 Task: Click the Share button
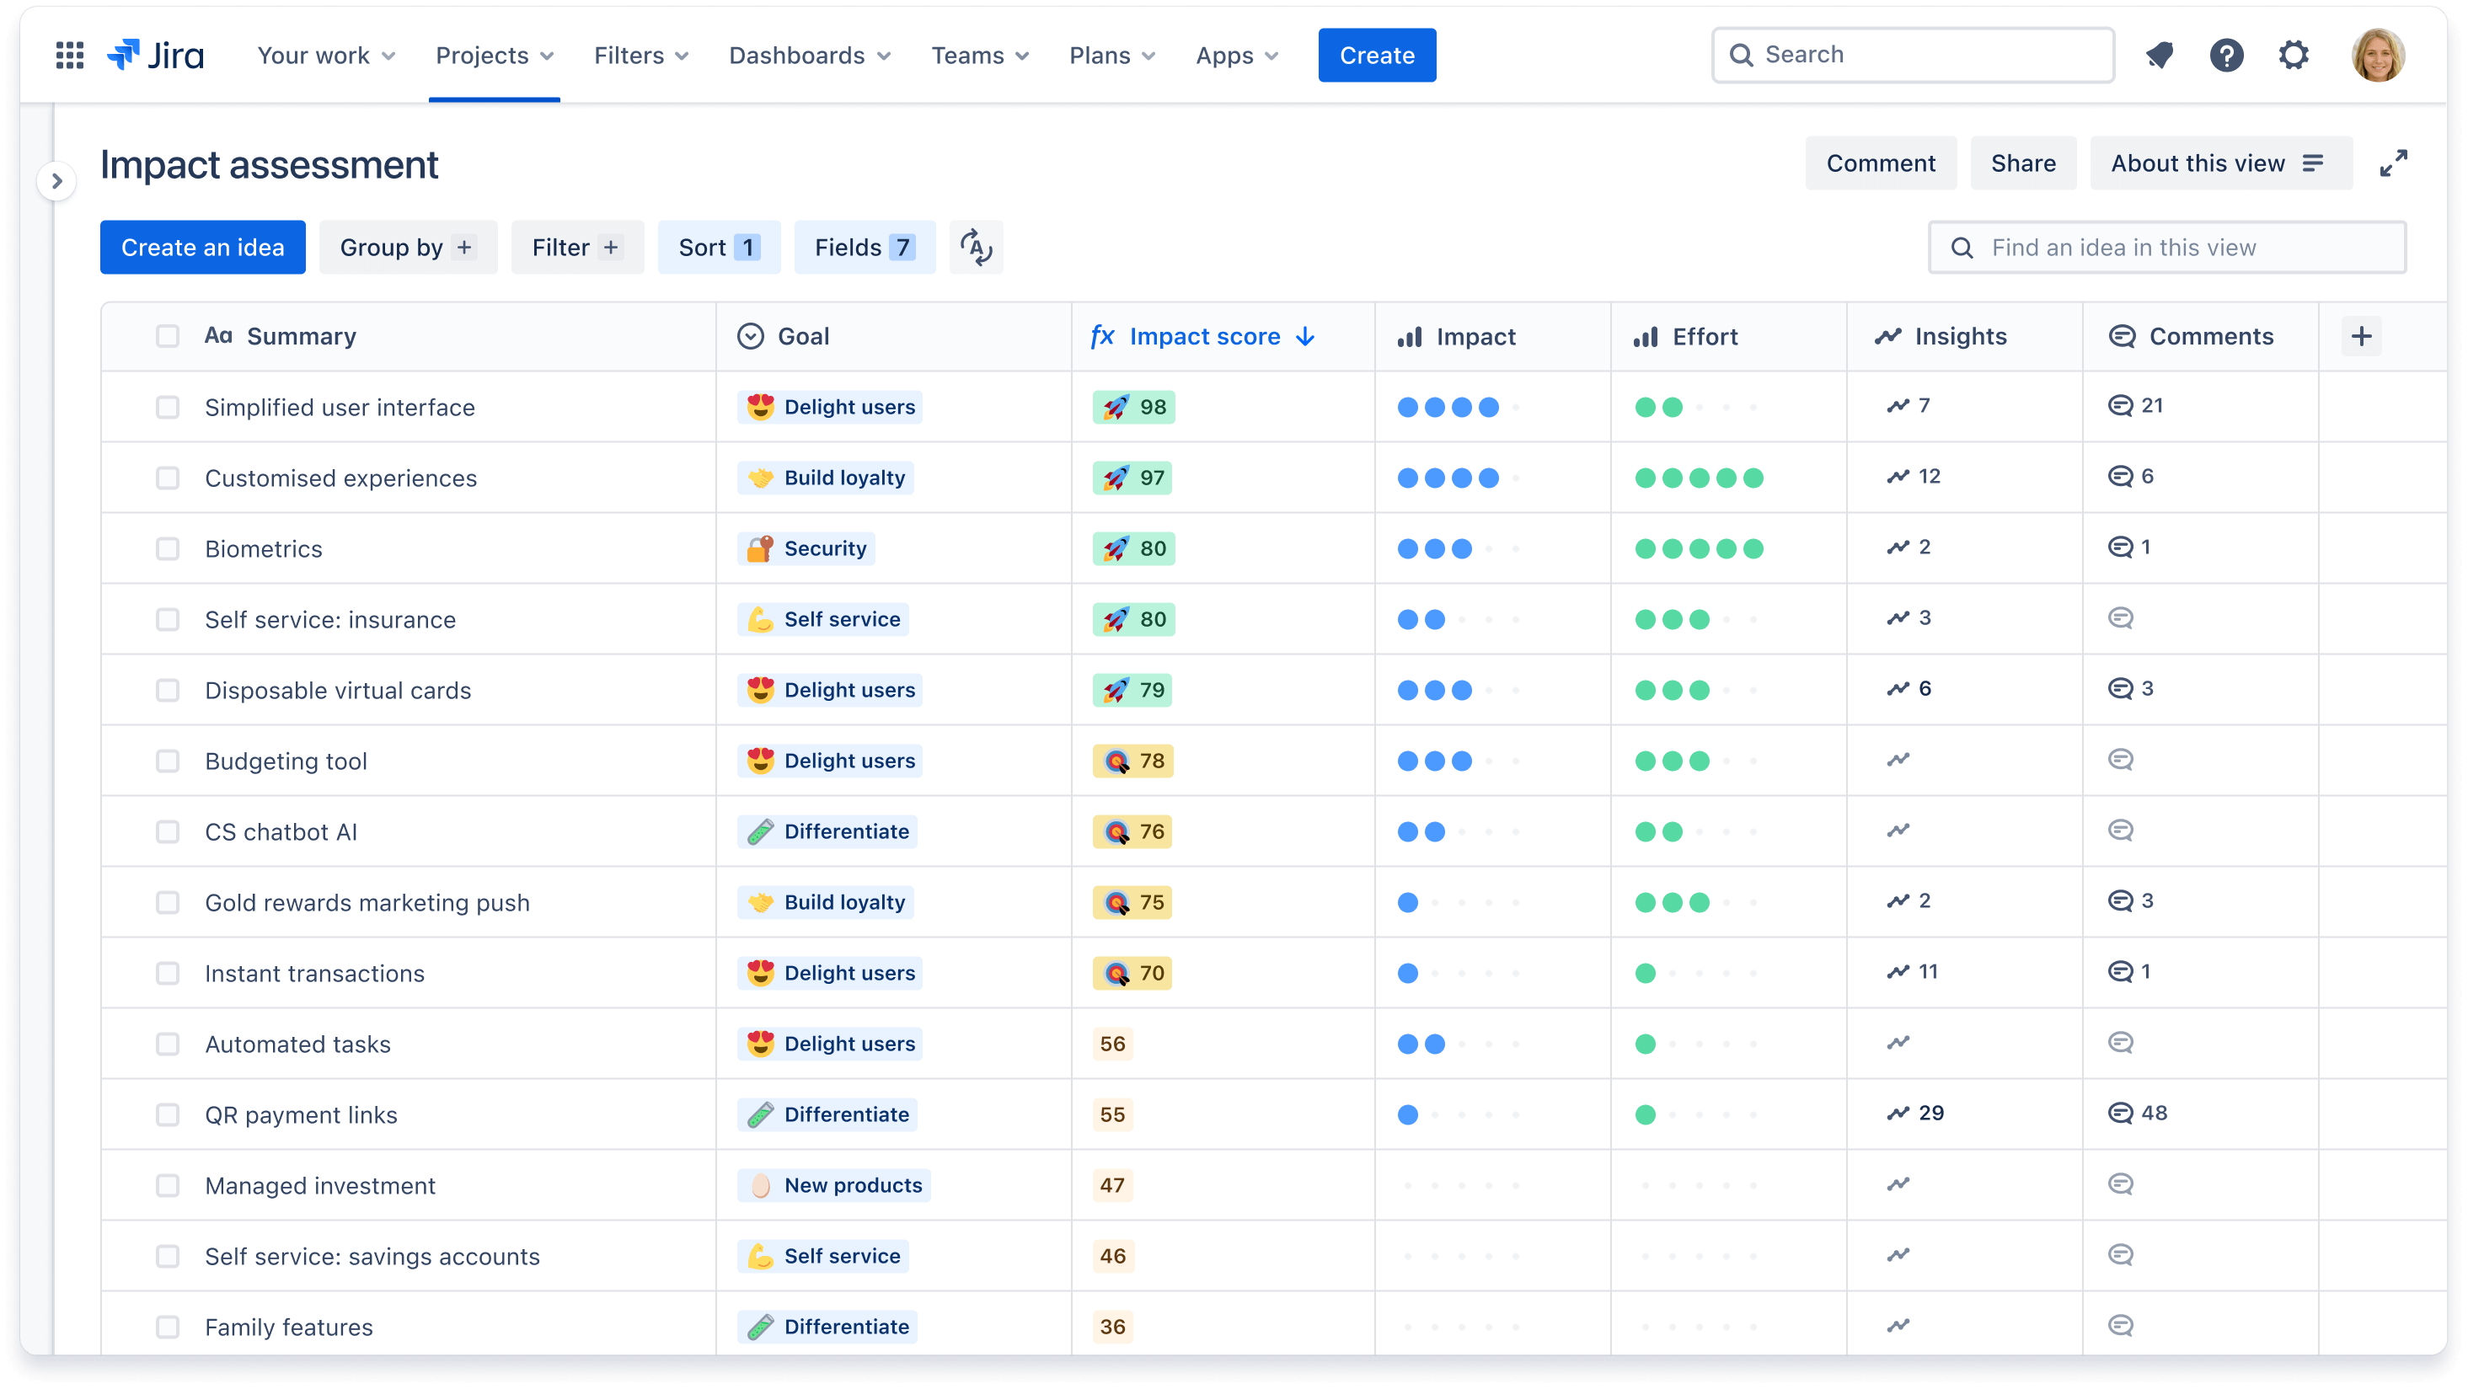coord(2022,164)
